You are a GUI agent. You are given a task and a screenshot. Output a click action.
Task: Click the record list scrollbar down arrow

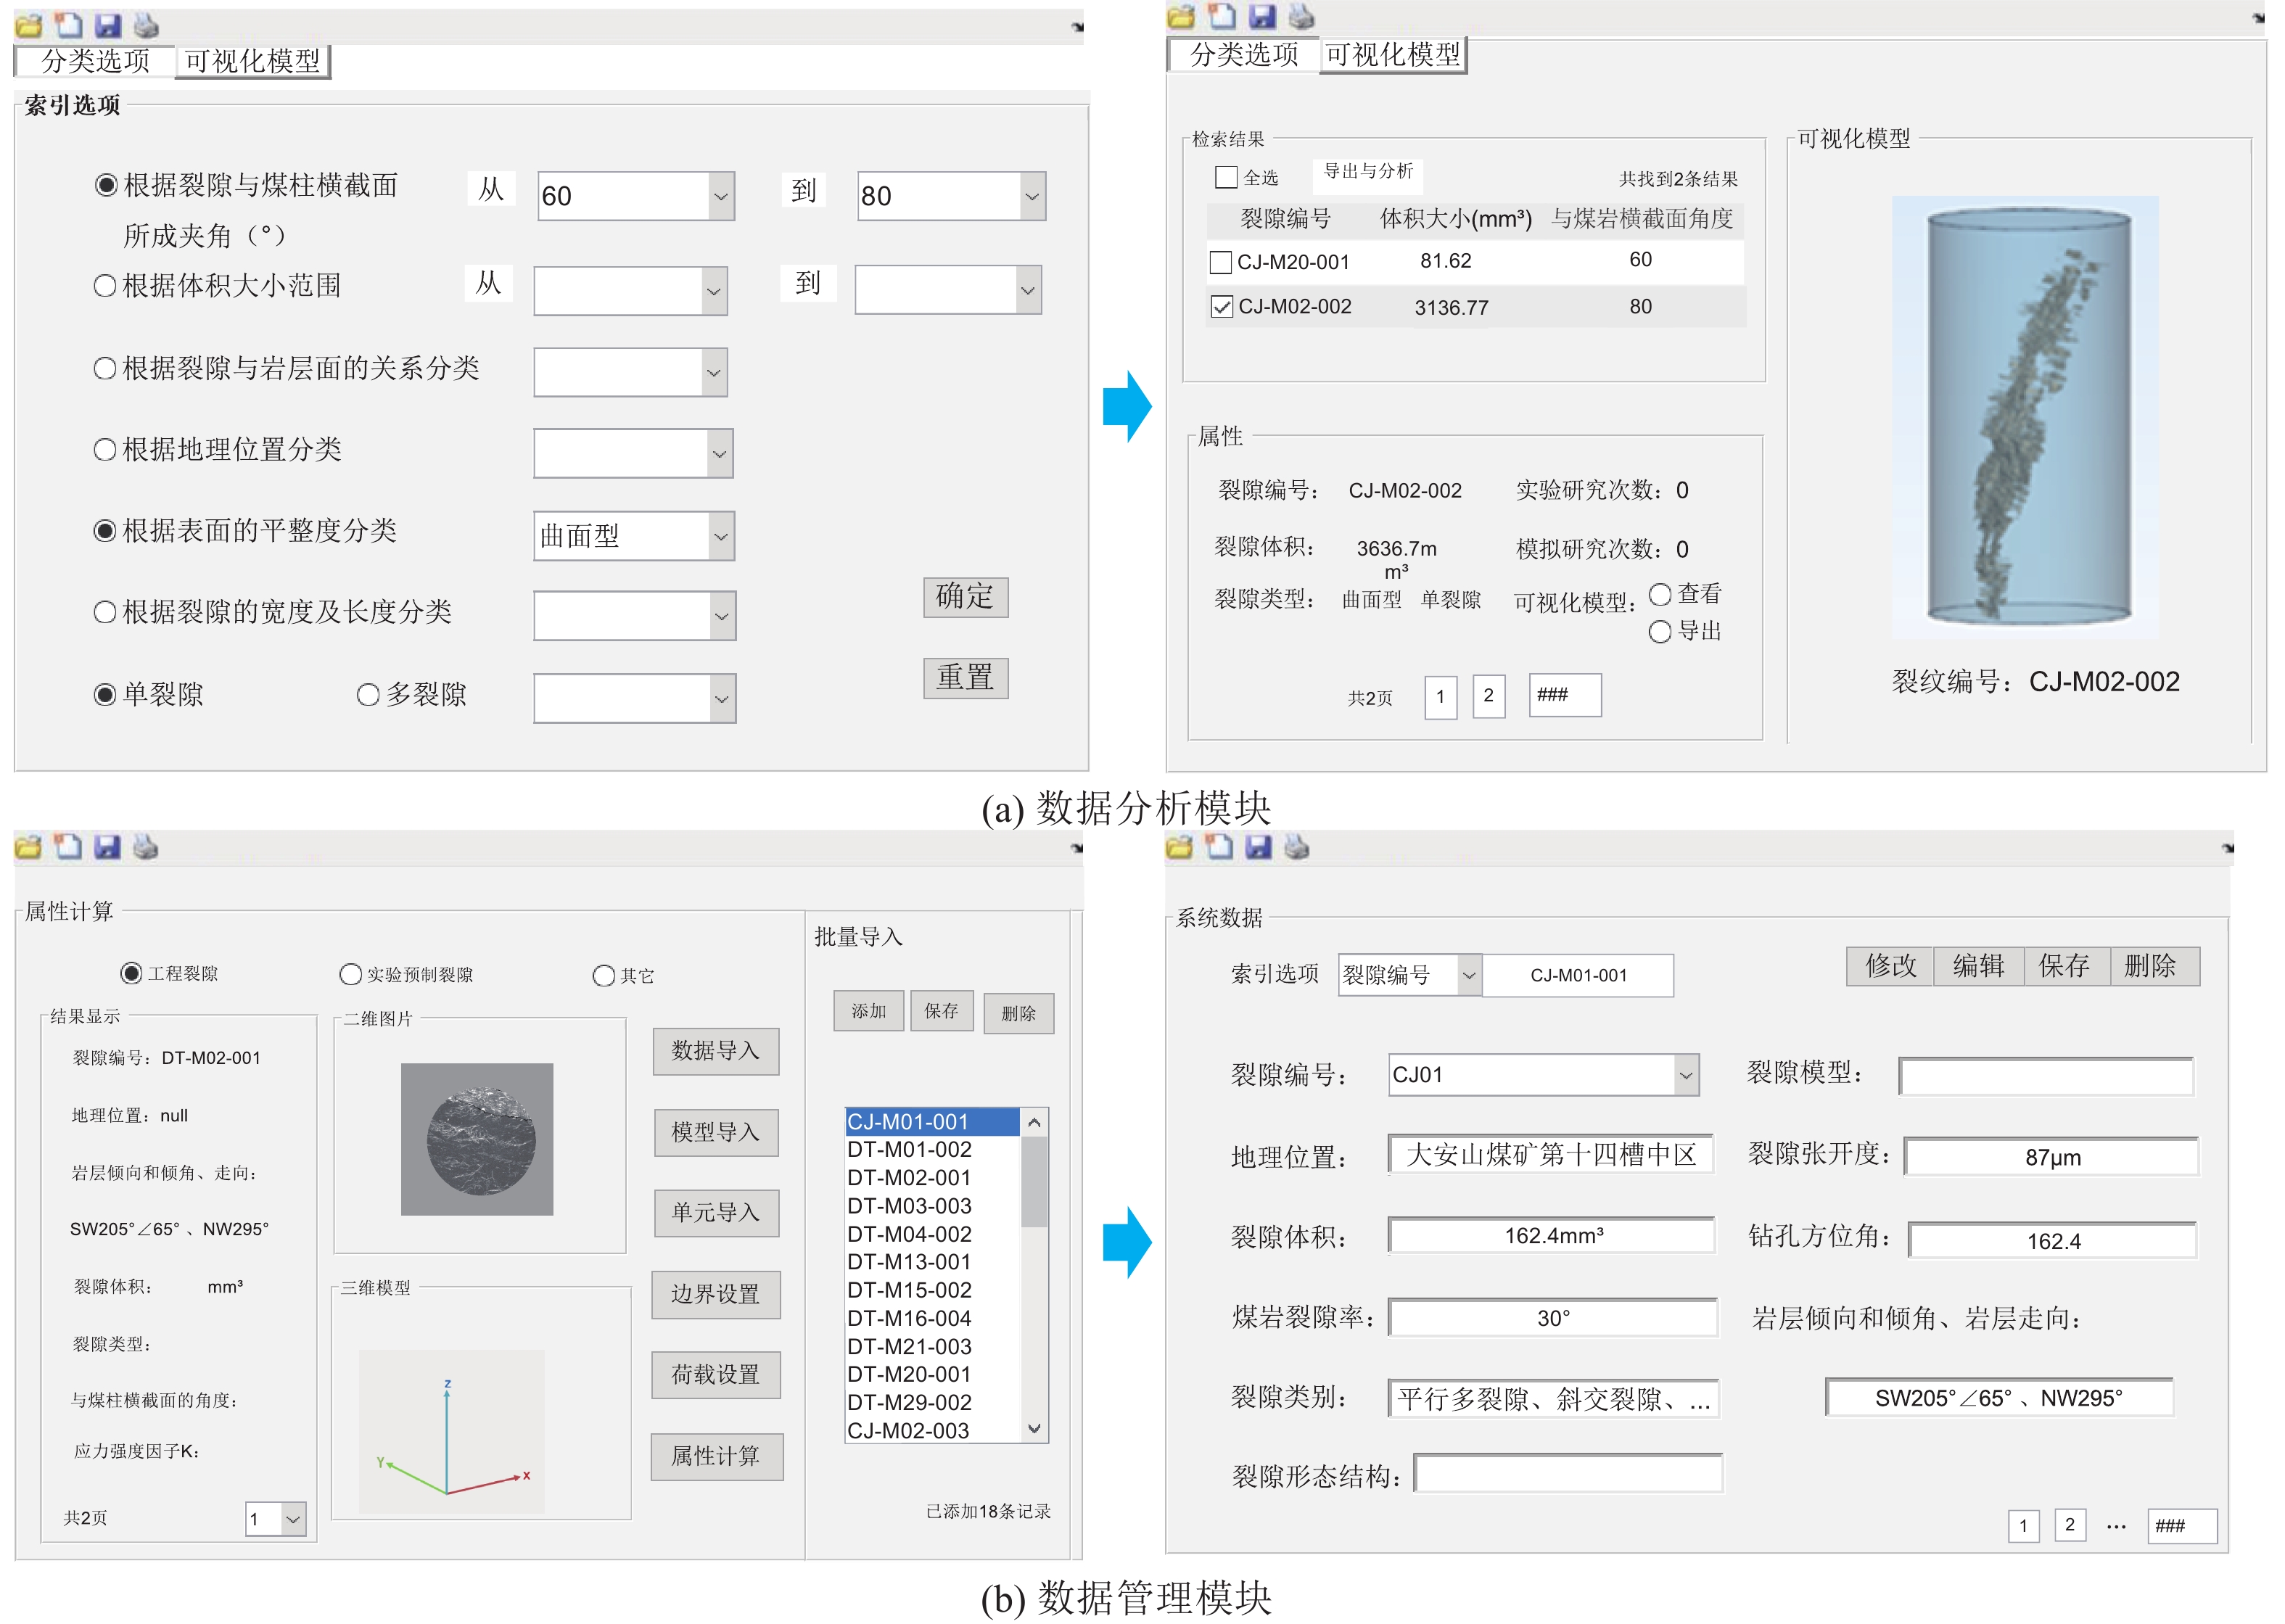(x=1035, y=1429)
